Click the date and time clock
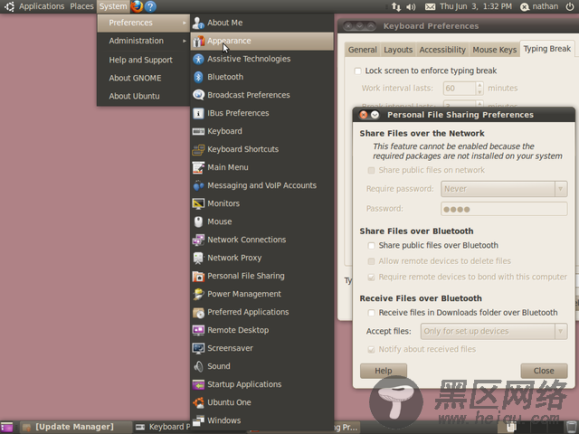 point(476,6)
